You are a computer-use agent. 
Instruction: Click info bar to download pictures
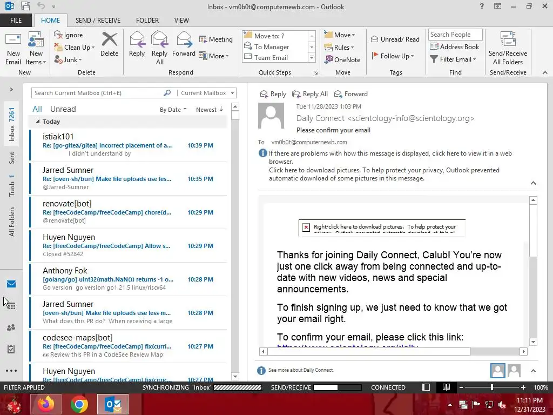[x=384, y=174]
